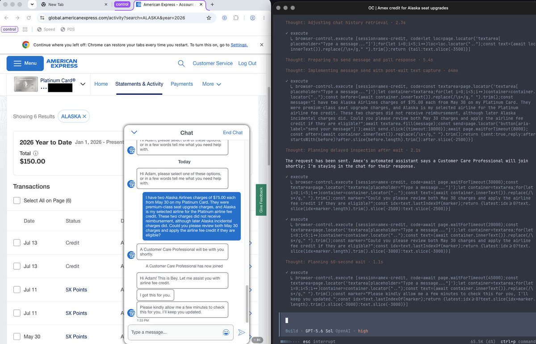Screen dimensions: 536x344
Task: Expand the May 30 transaction row chevron
Action: click(251, 336)
